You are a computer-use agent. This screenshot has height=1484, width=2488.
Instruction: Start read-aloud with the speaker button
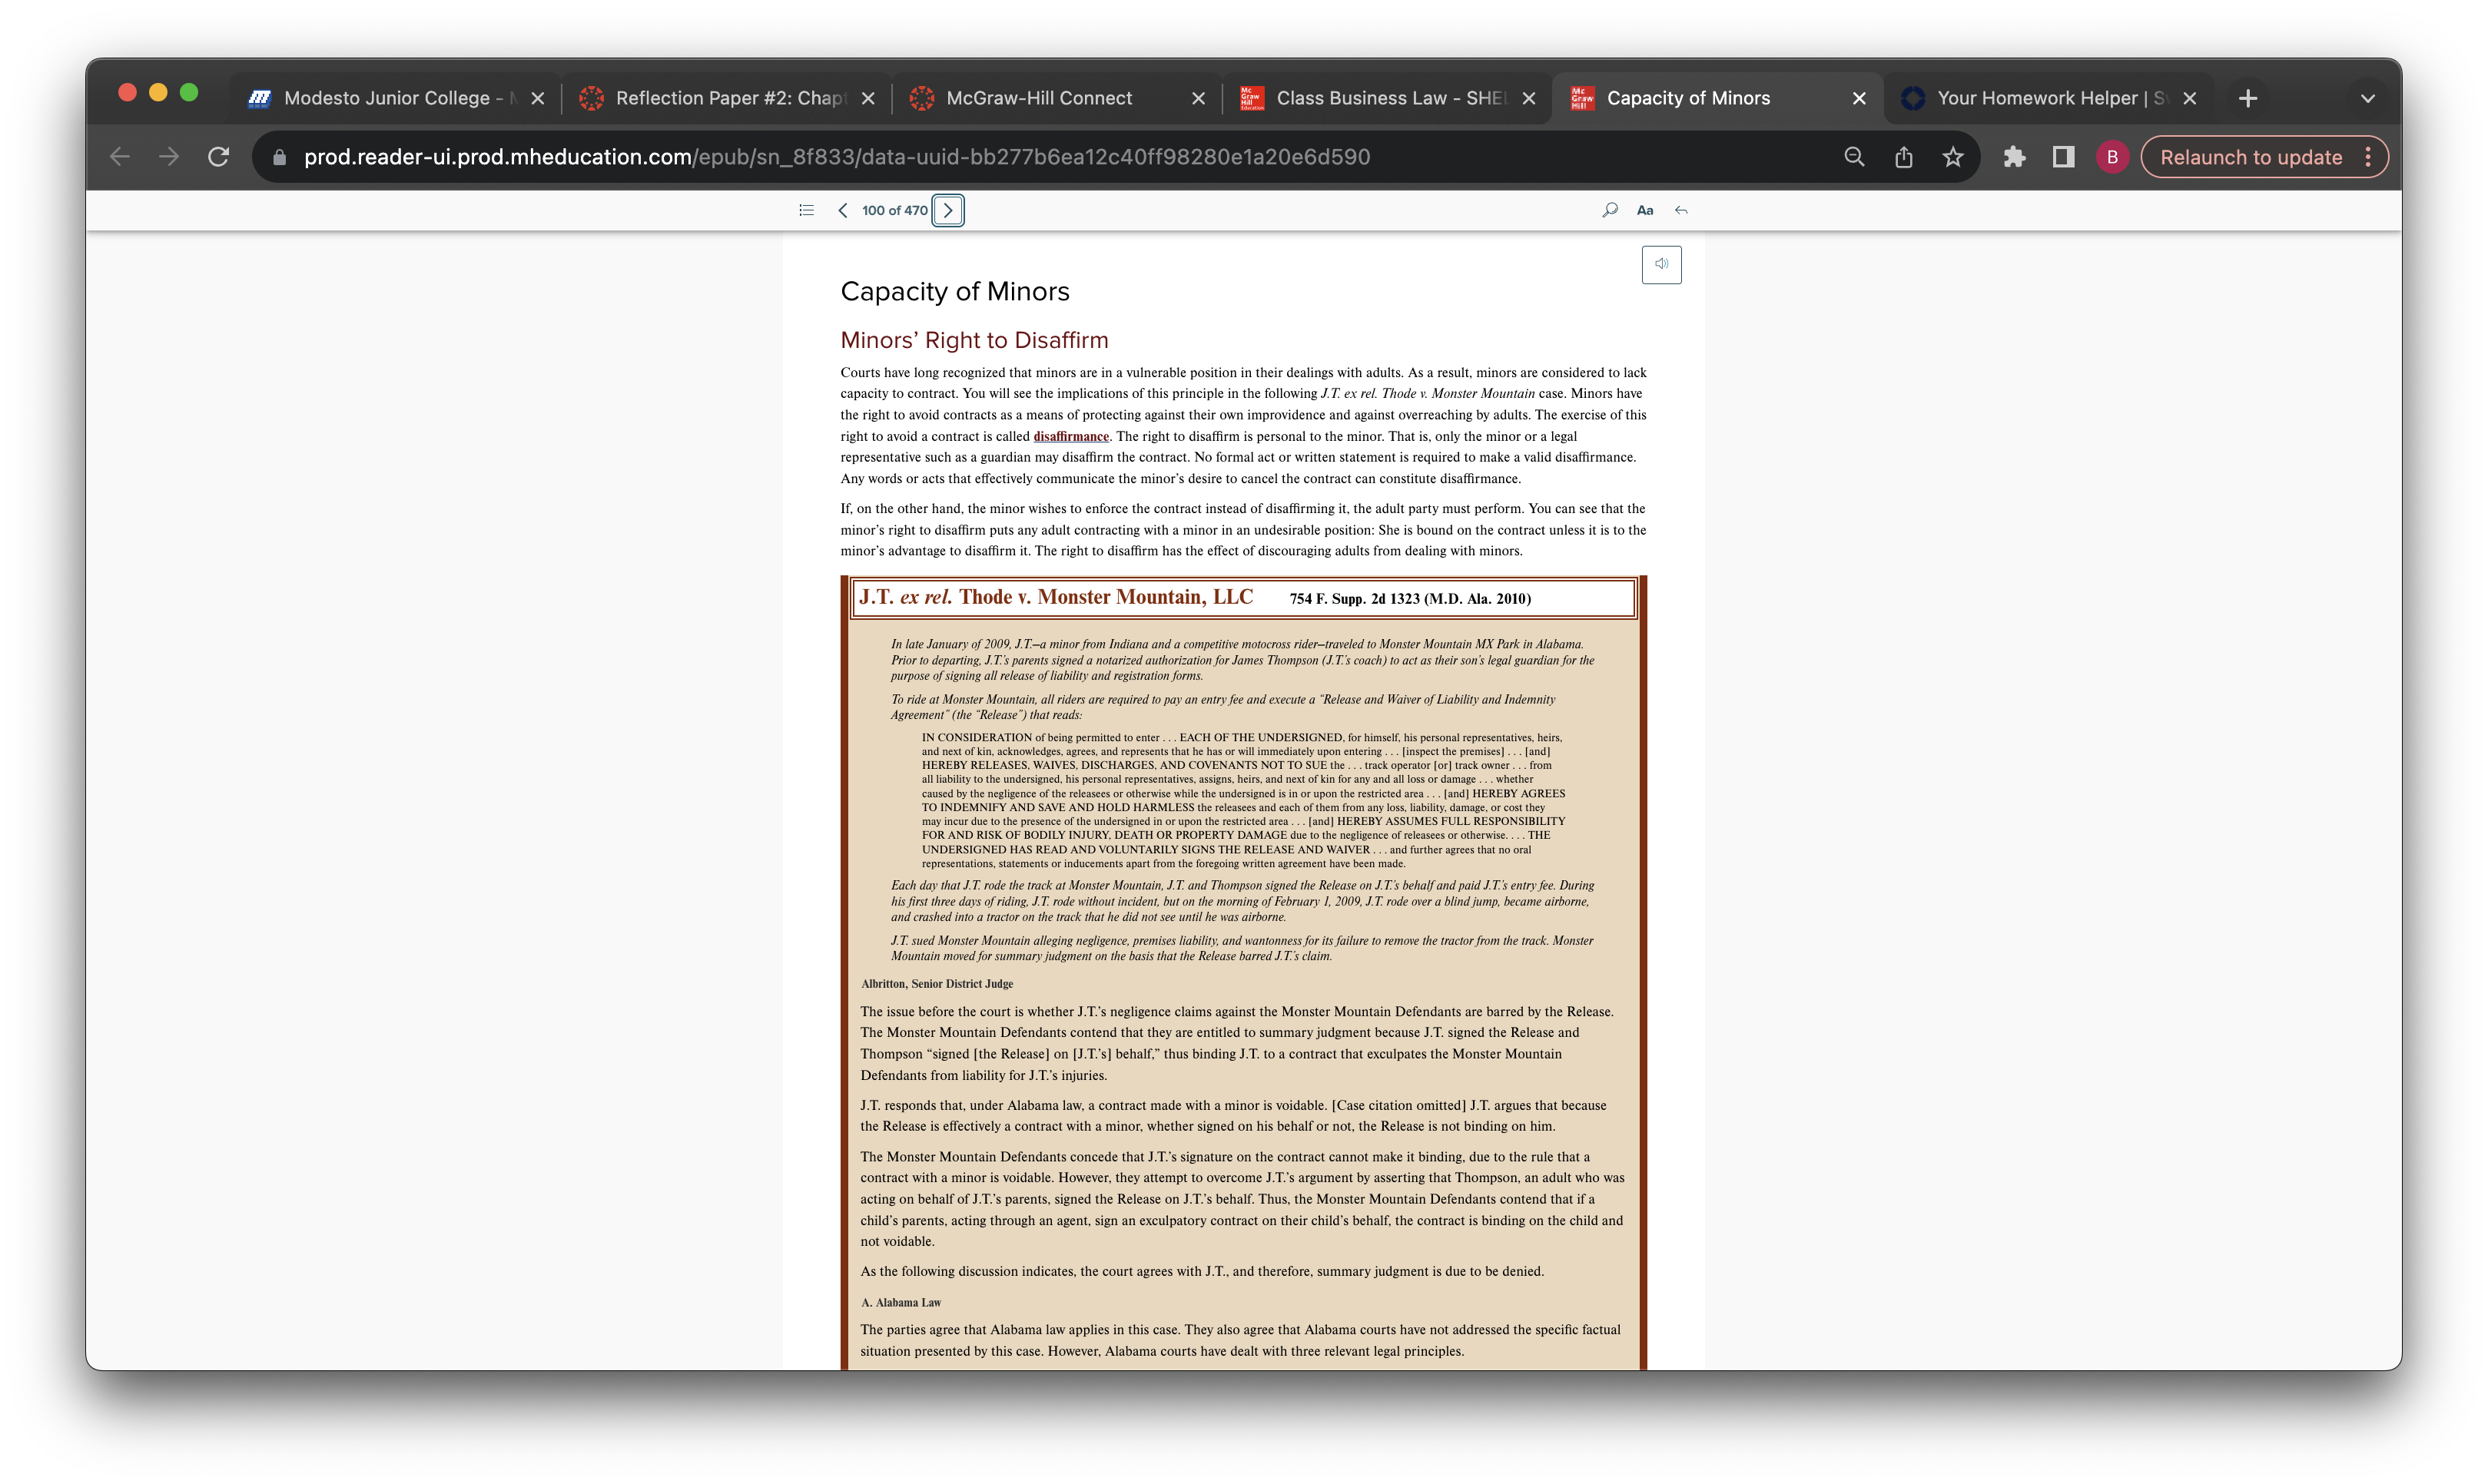coord(1662,264)
